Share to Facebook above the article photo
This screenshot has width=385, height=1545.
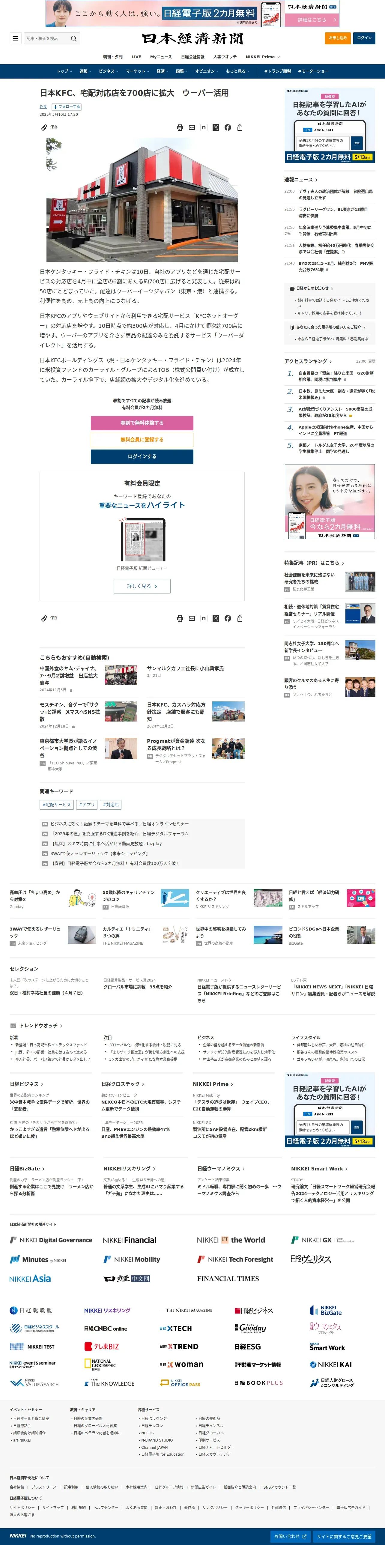(228, 128)
